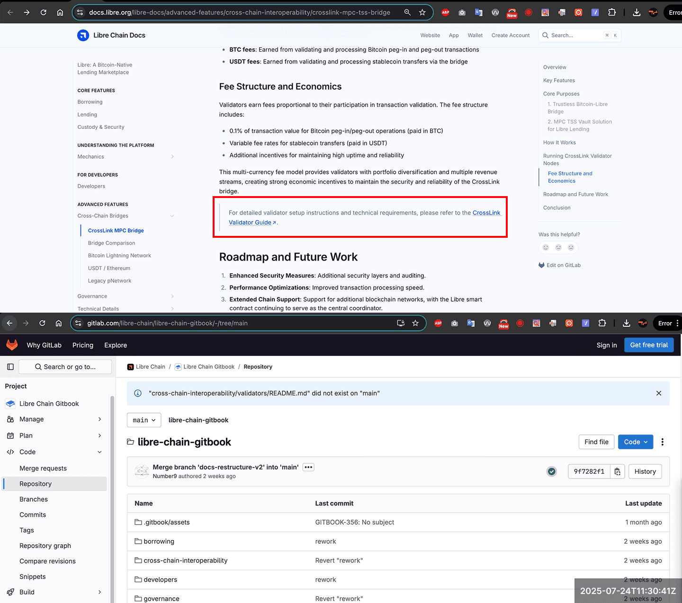
Task: Copy the commit SHA 9f7282f1
Action: 618,471
